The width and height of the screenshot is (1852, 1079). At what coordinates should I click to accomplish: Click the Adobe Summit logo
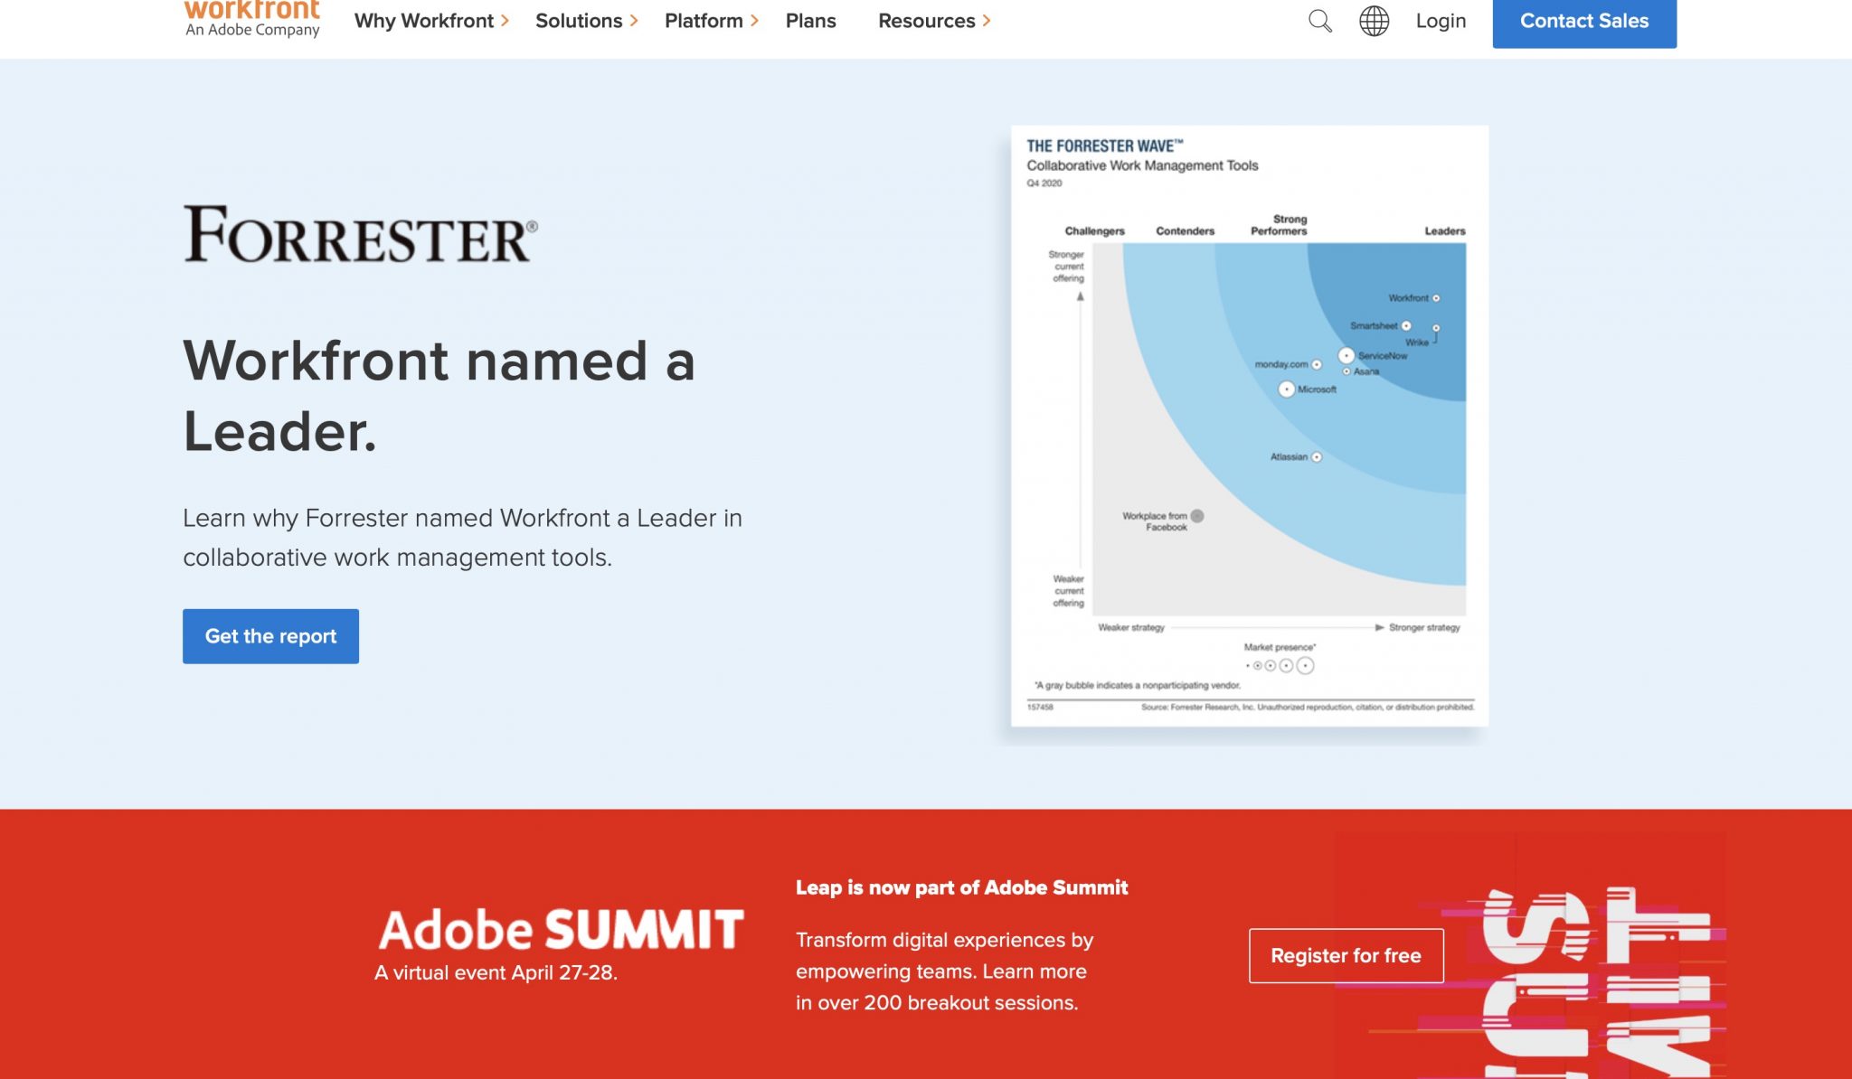coord(561,930)
